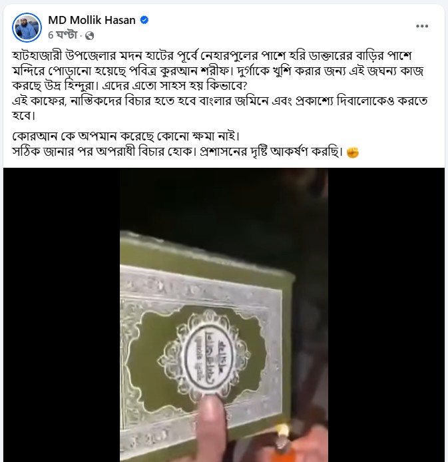Open the three-dots post options menu
The width and height of the screenshot is (448, 462).
(x=422, y=26)
